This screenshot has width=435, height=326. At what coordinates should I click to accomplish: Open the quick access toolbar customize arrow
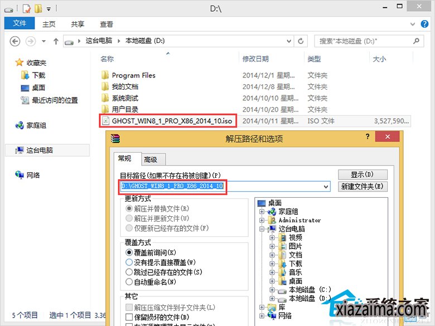49,9
